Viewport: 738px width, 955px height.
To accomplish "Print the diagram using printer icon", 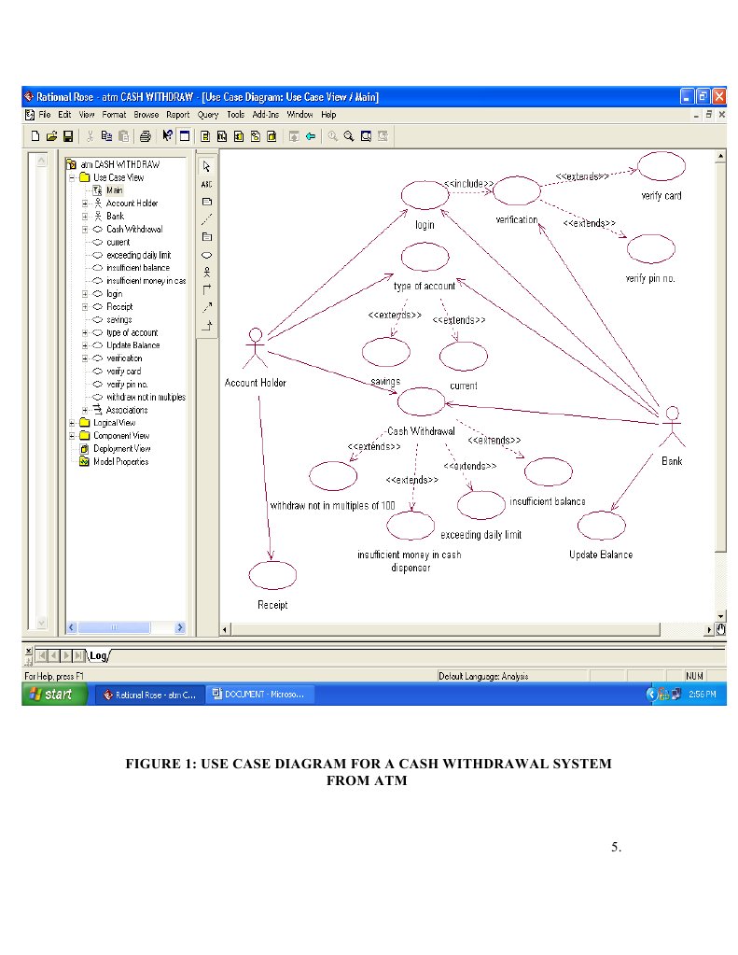I will 145,136.
